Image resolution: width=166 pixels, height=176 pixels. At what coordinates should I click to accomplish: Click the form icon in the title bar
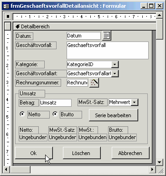pyautogui.click(x=6, y=6)
